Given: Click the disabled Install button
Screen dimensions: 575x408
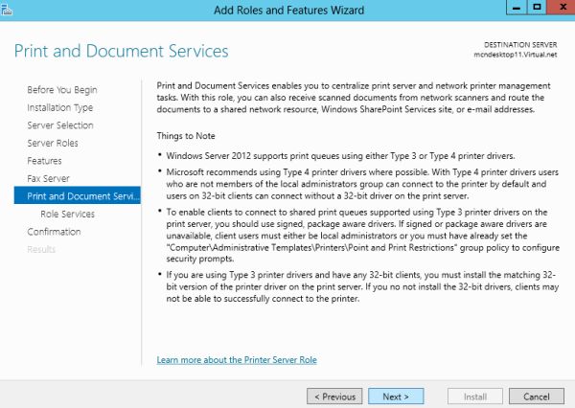Looking at the screenshot, I should pyautogui.click(x=475, y=397).
